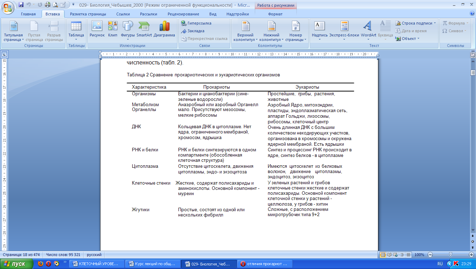Click the 'русский' language indicator
476x269 pixels.
(x=94, y=255)
